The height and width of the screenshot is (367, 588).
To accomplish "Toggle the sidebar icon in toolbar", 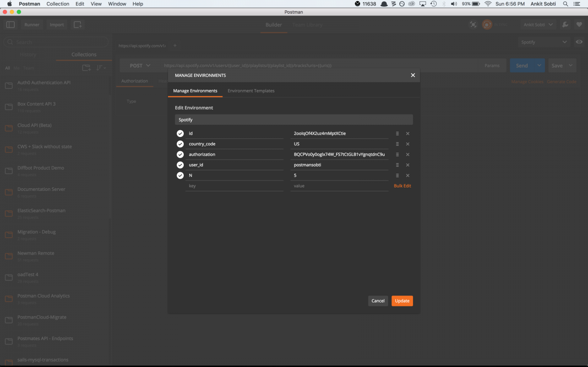I will click(x=10, y=24).
